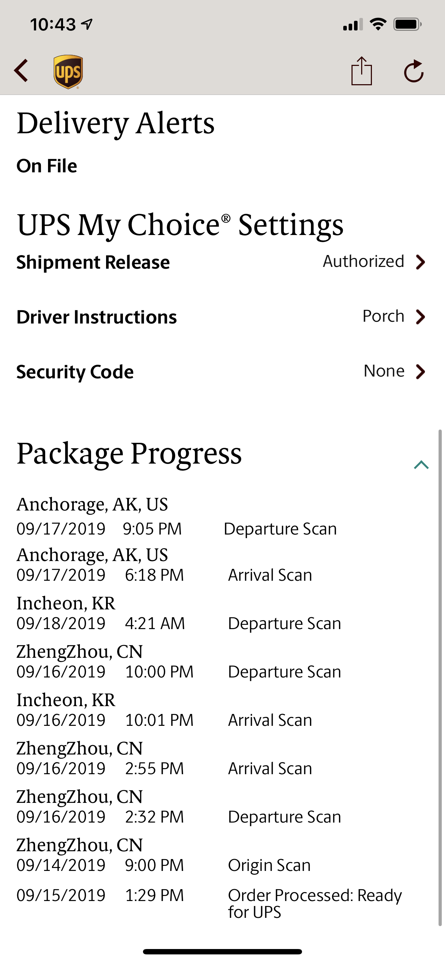Image resolution: width=445 pixels, height=963 pixels.
Task: Tap the cellular signal bars
Action: [353, 25]
